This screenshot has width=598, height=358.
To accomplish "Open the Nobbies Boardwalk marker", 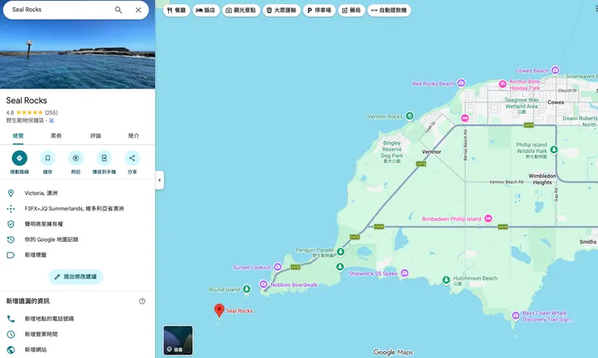I will coord(263,284).
